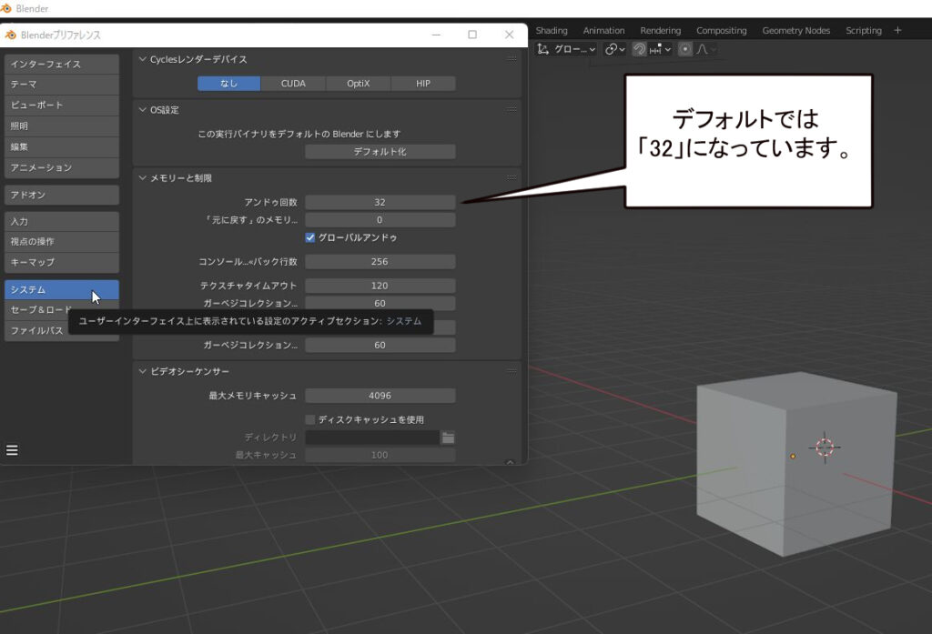Open the transform orientation グロー dropdown
Screen dimensions: 932x634
click(566, 49)
